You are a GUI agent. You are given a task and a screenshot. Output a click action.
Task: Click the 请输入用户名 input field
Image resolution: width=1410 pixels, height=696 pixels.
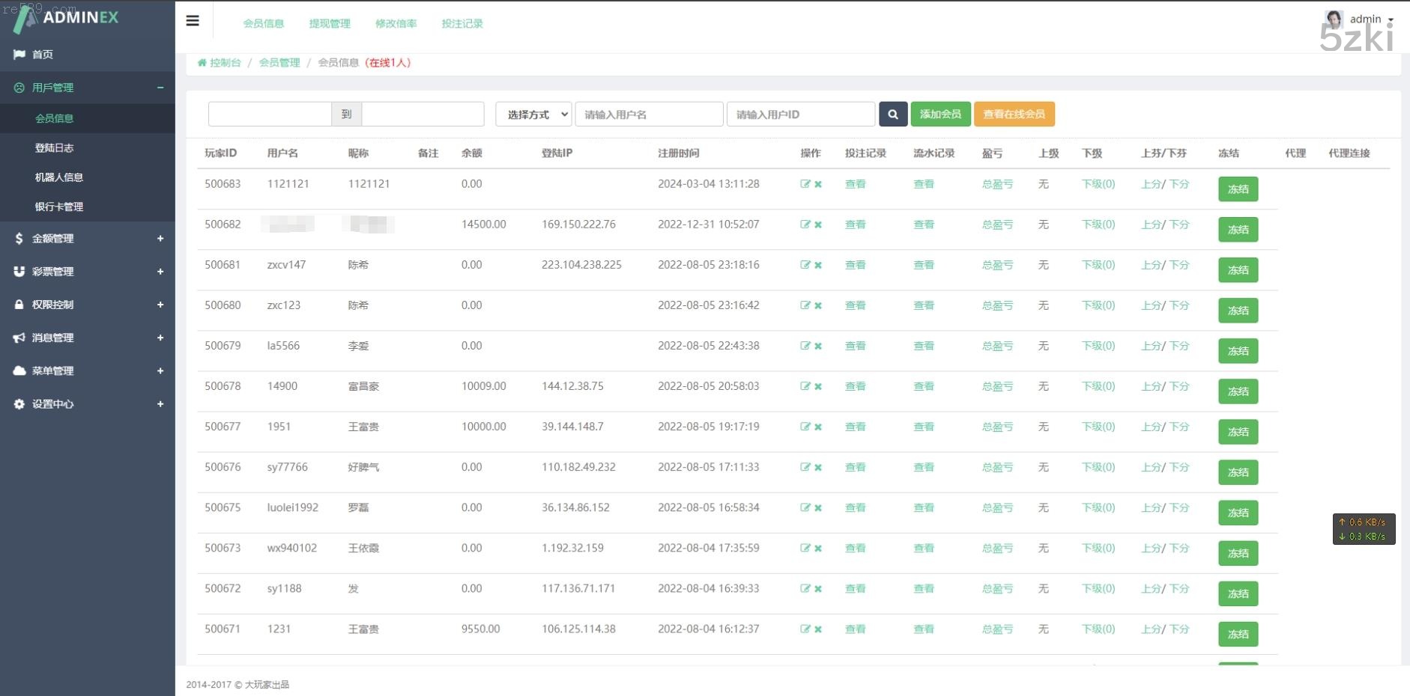[649, 115]
